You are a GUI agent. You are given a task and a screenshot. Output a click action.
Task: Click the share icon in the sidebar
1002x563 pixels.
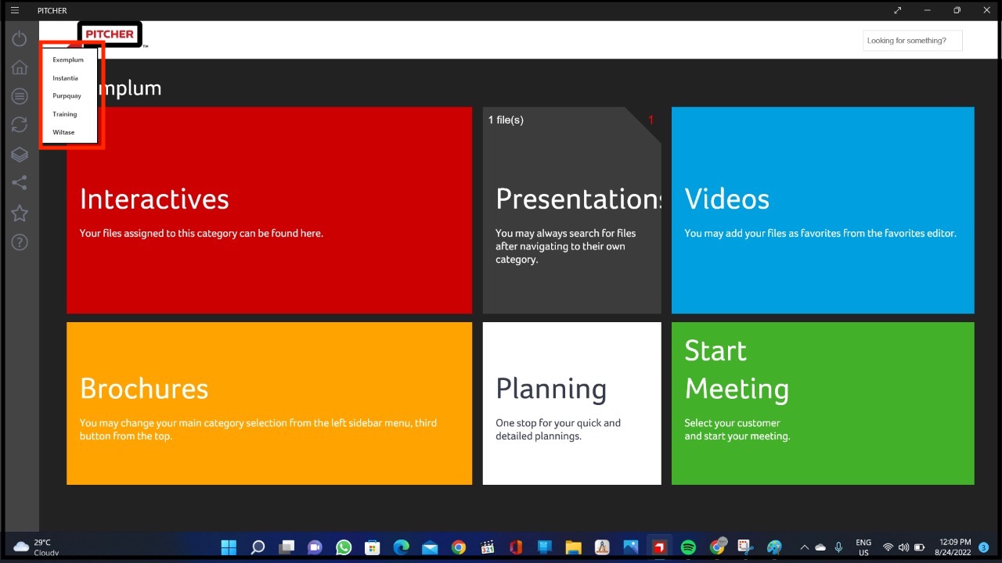tap(19, 182)
